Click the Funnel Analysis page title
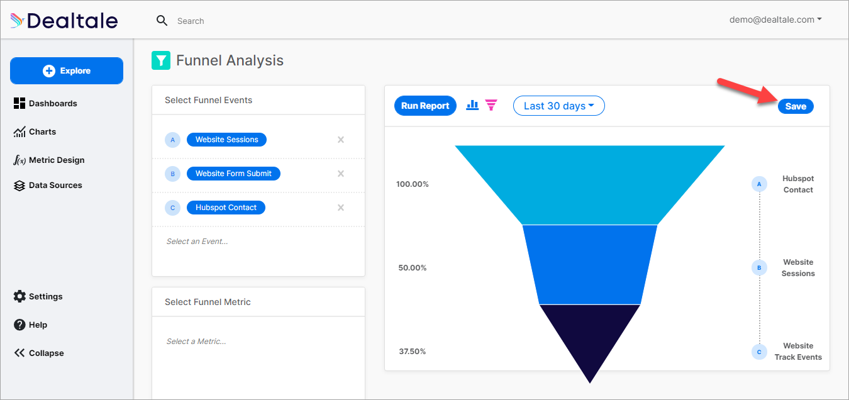Image resolution: width=849 pixels, height=400 pixels. point(230,60)
